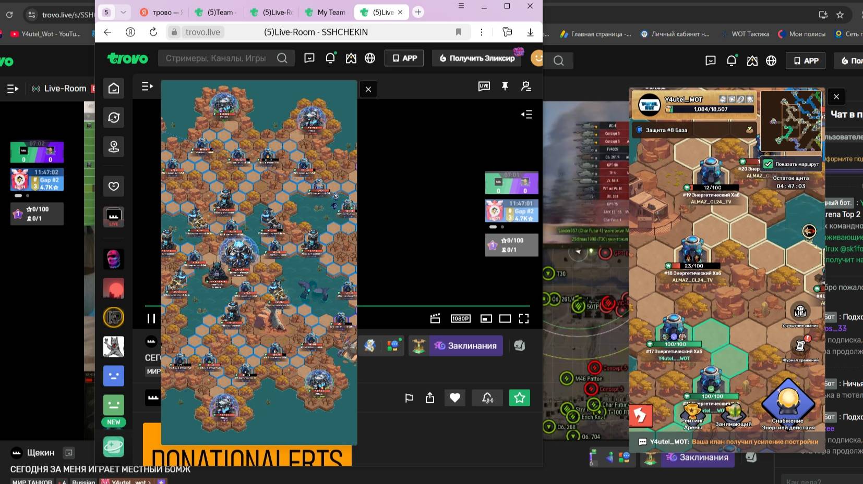863x484 pixels.
Task: Toggle the Показать маршрут checkbox
Action: (768, 164)
